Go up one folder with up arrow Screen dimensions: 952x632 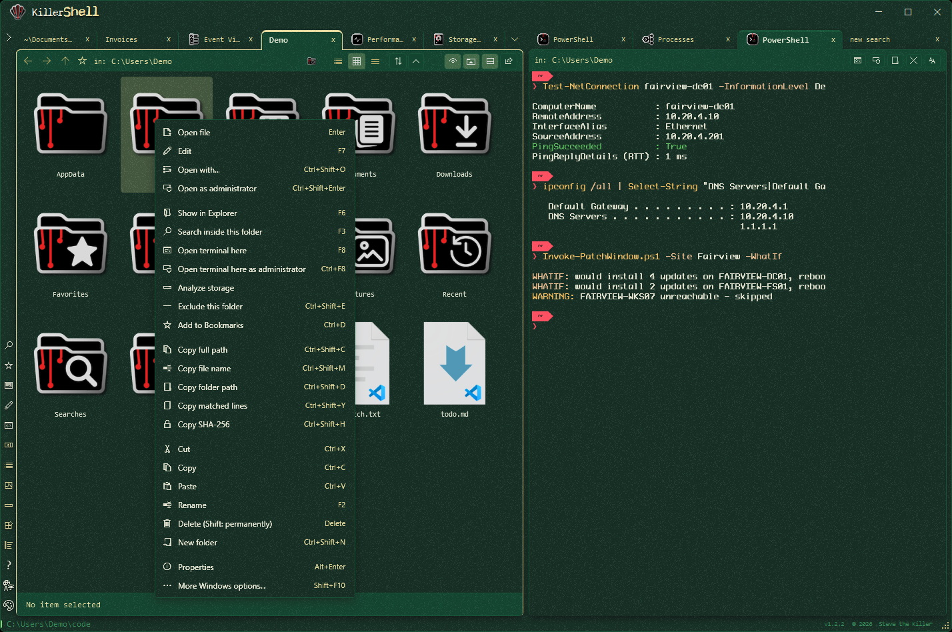[65, 61]
